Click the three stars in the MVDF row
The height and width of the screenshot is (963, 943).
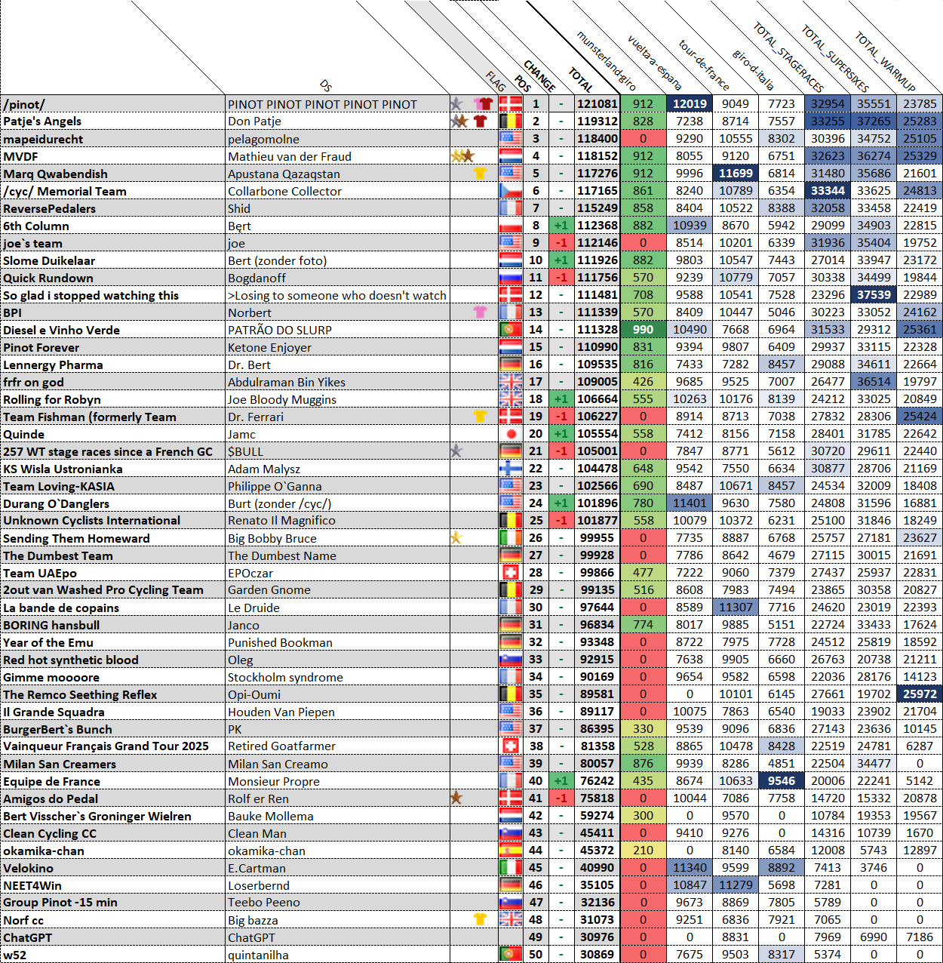click(462, 156)
